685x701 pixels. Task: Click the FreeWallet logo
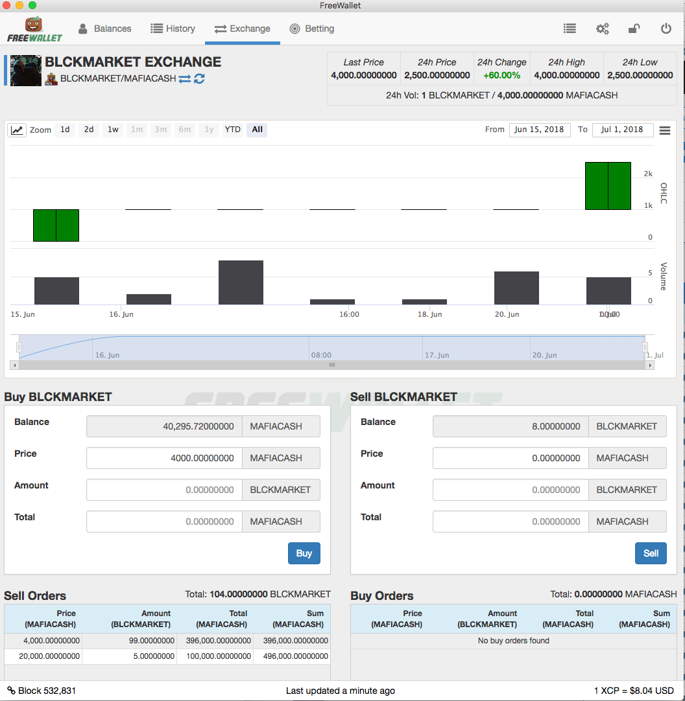(34, 30)
